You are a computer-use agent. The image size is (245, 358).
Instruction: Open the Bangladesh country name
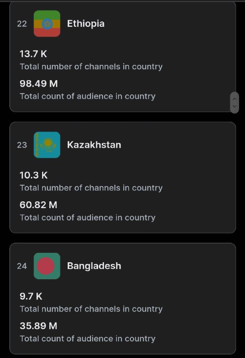(x=94, y=266)
